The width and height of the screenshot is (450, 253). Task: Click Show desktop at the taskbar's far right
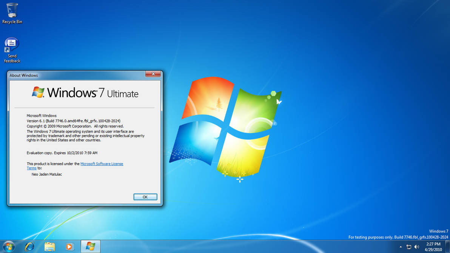tap(448, 247)
